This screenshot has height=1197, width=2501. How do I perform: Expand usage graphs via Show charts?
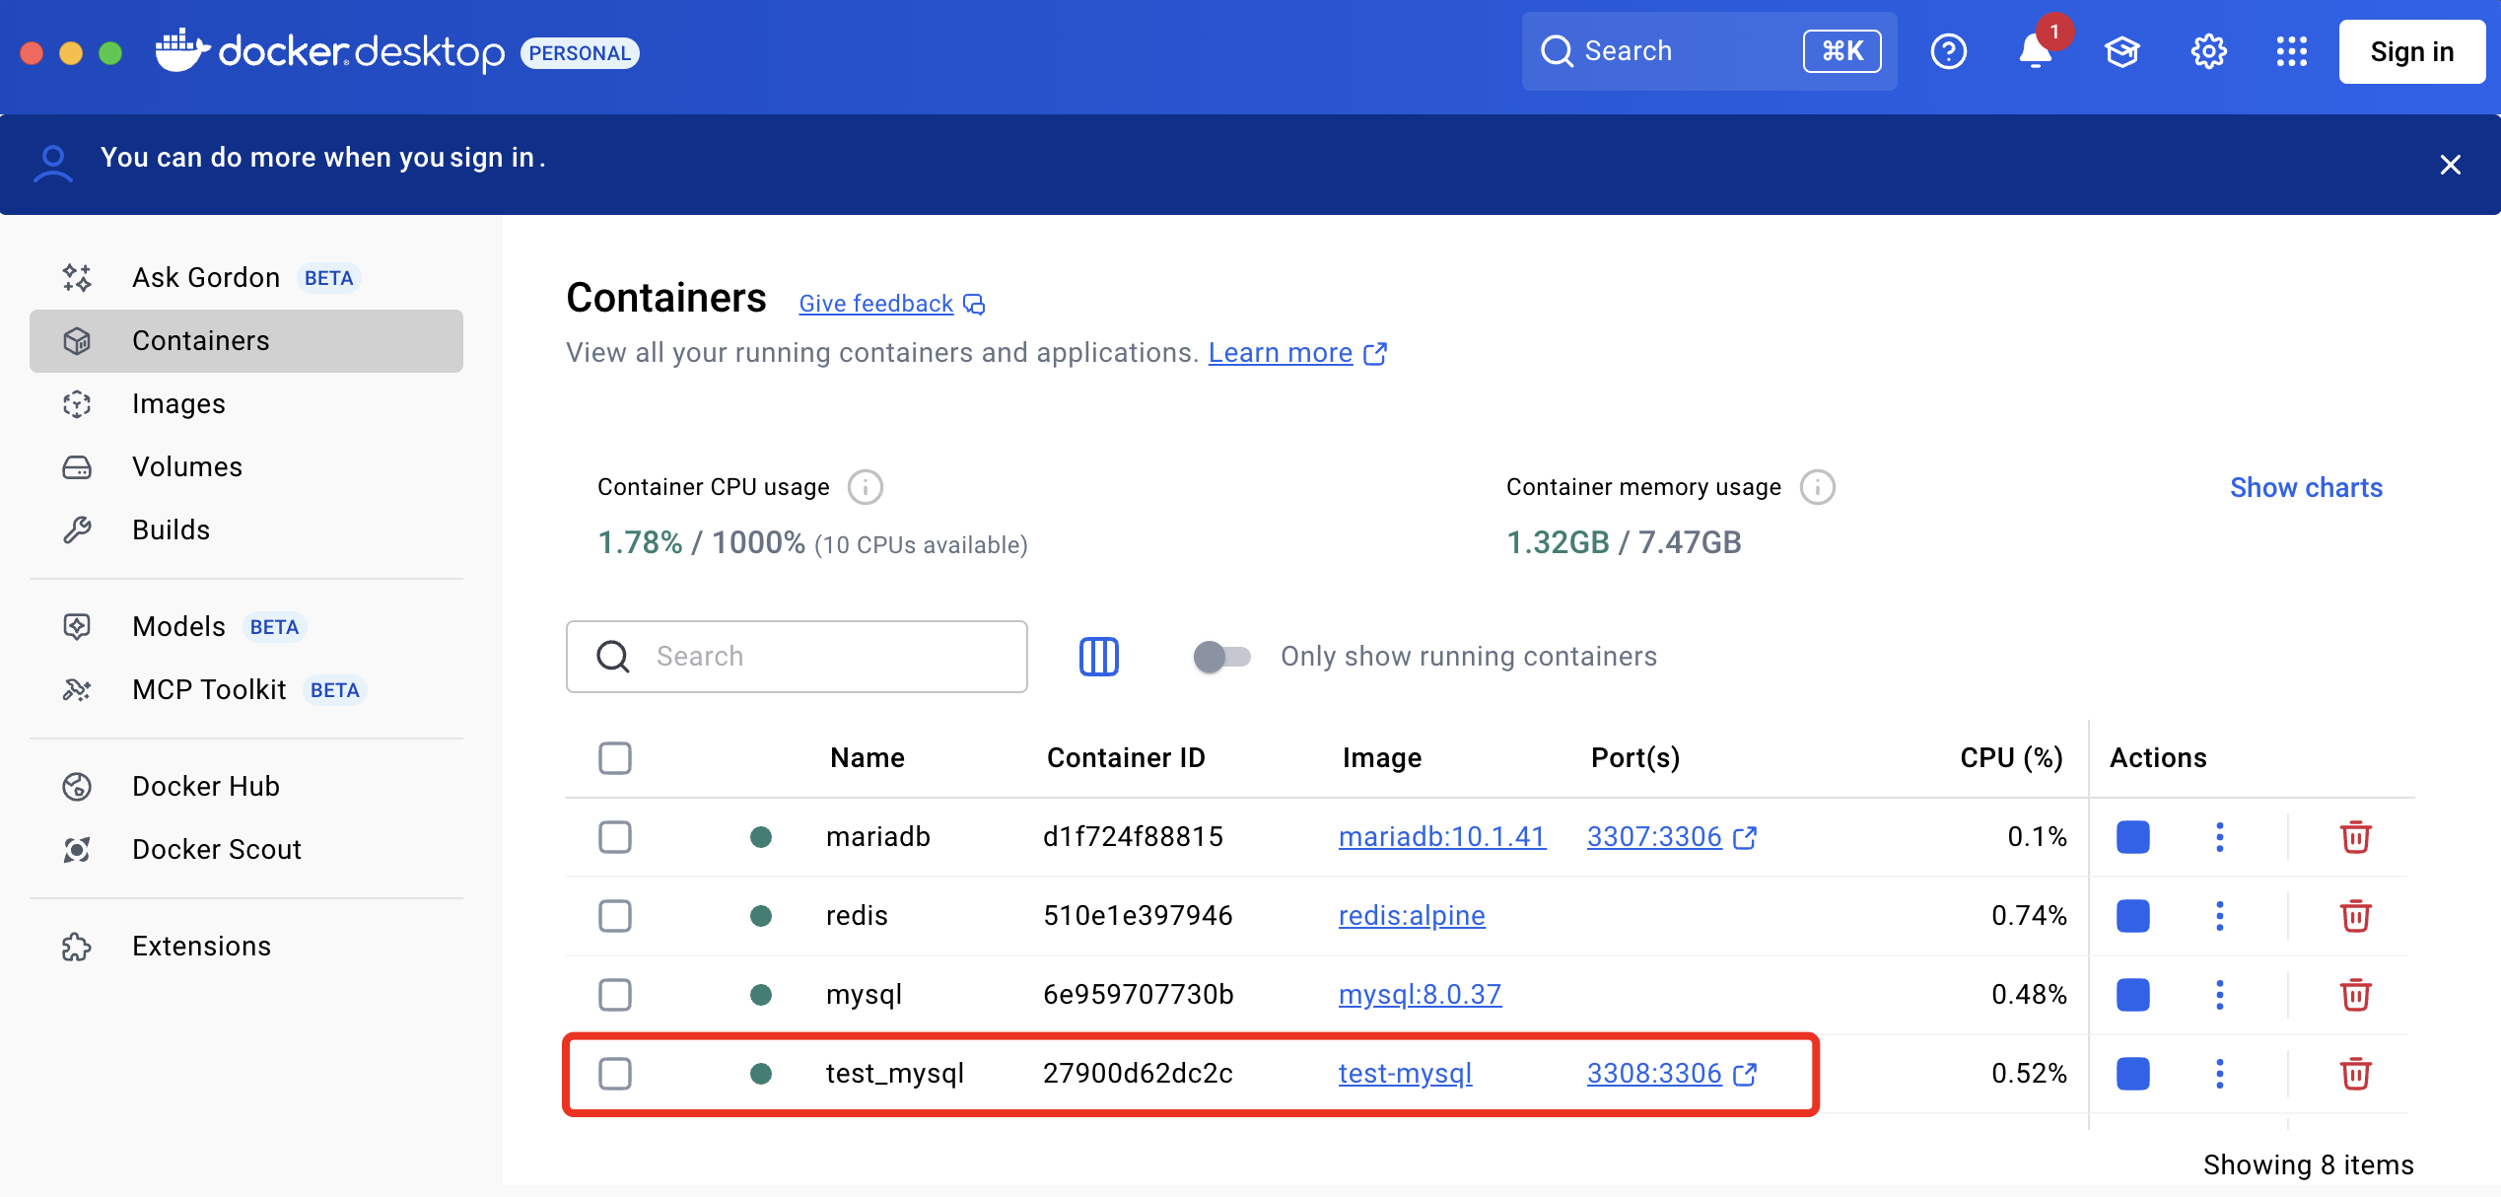click(2306, 487)
